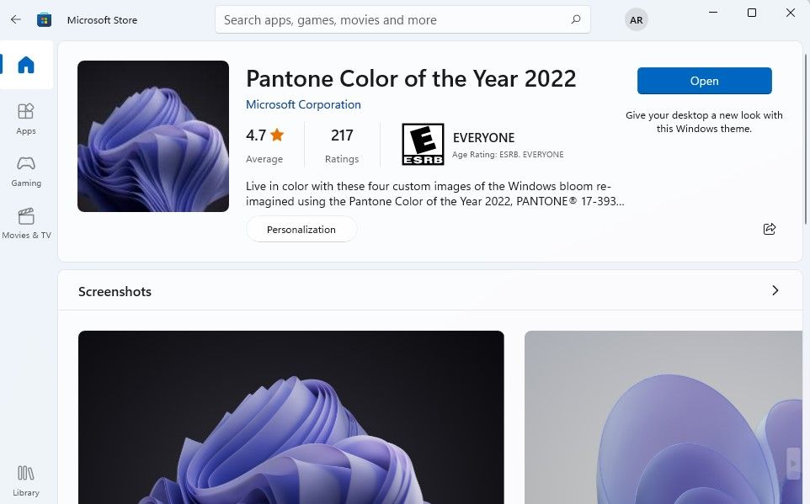Open the AR account profile menu

[x=636, y=19]
